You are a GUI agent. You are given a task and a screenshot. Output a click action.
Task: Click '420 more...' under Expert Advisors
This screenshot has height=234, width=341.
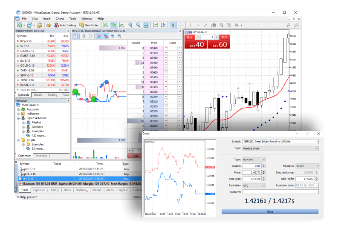point(39,136)
